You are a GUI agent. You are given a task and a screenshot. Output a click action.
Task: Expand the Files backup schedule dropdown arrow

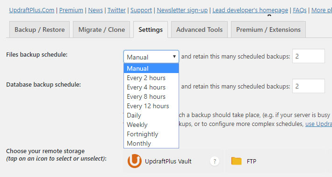pos(174,57)
